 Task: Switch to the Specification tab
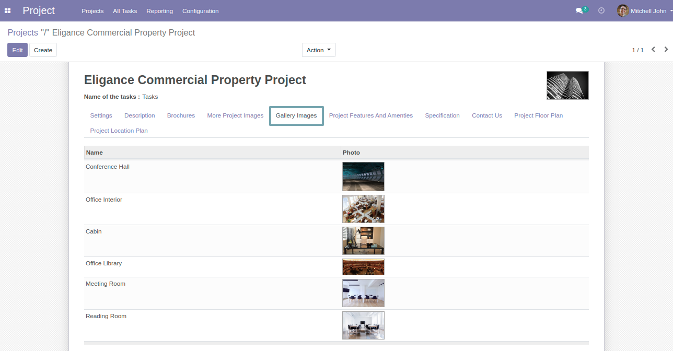click(x=442, y=115)
